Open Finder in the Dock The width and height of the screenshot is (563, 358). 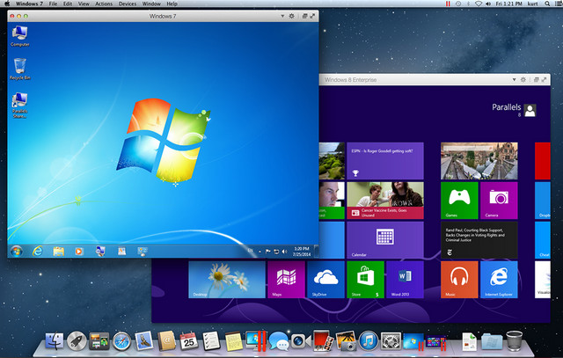pos(55,340)
